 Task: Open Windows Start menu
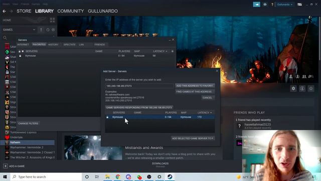5,177
